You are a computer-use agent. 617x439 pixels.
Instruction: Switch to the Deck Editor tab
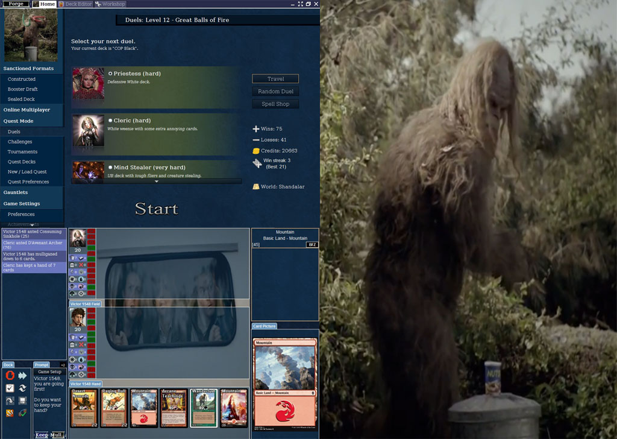tap(75, 4)
